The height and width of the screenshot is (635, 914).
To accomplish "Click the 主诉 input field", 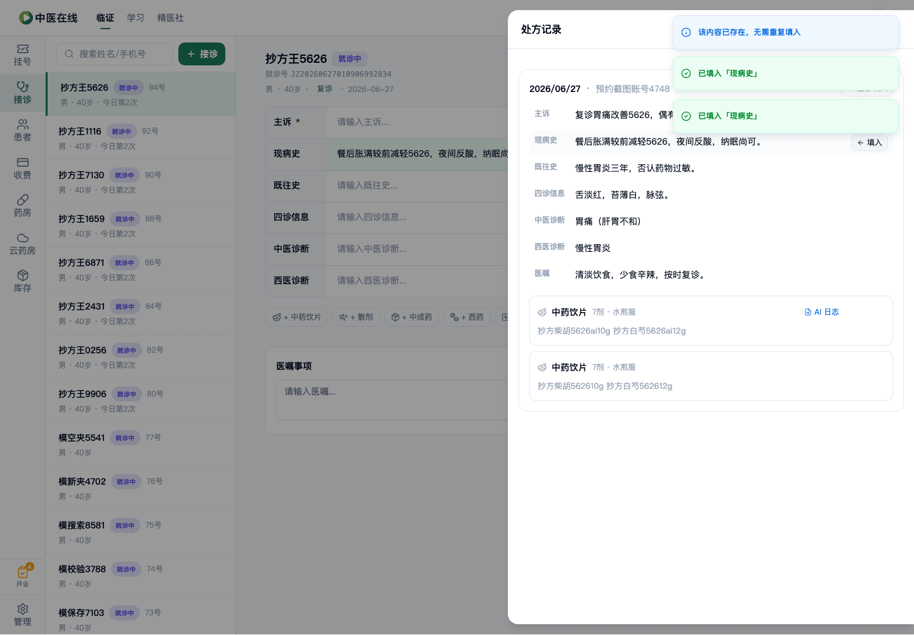I will 418,122.
